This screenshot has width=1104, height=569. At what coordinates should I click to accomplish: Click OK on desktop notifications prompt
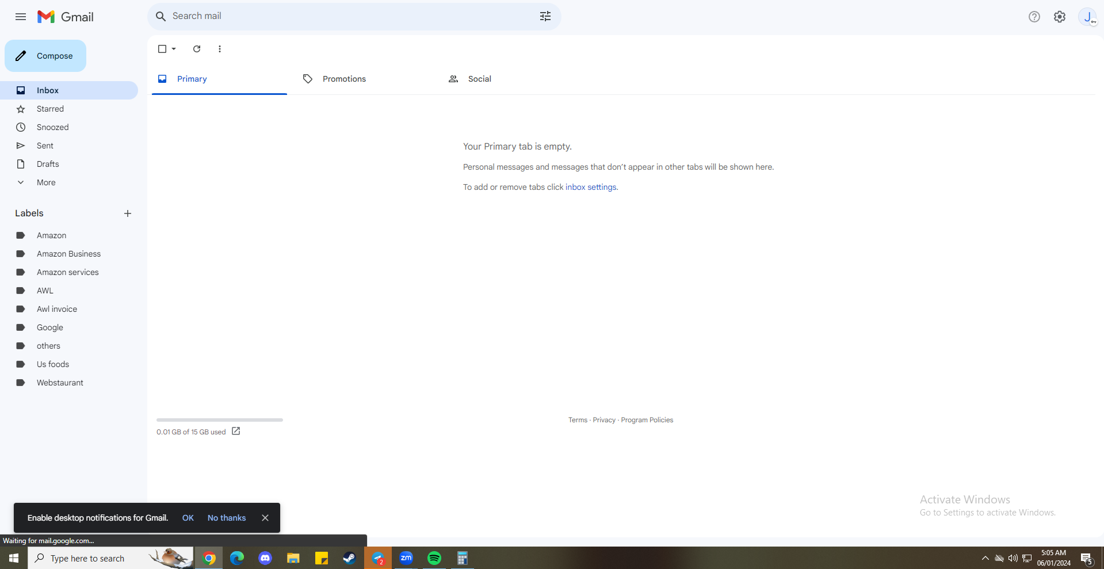(188, 518)
